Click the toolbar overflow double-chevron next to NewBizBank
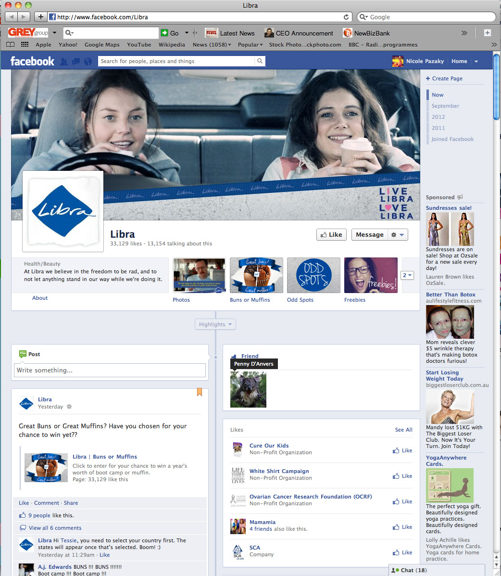This screenshot has width=501, height=576. pyautogui.click(x=464, y=33)
